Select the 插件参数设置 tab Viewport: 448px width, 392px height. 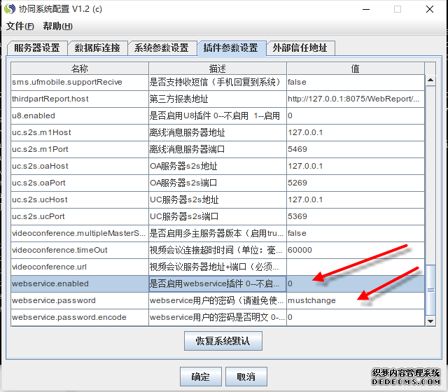pos(231,48)
